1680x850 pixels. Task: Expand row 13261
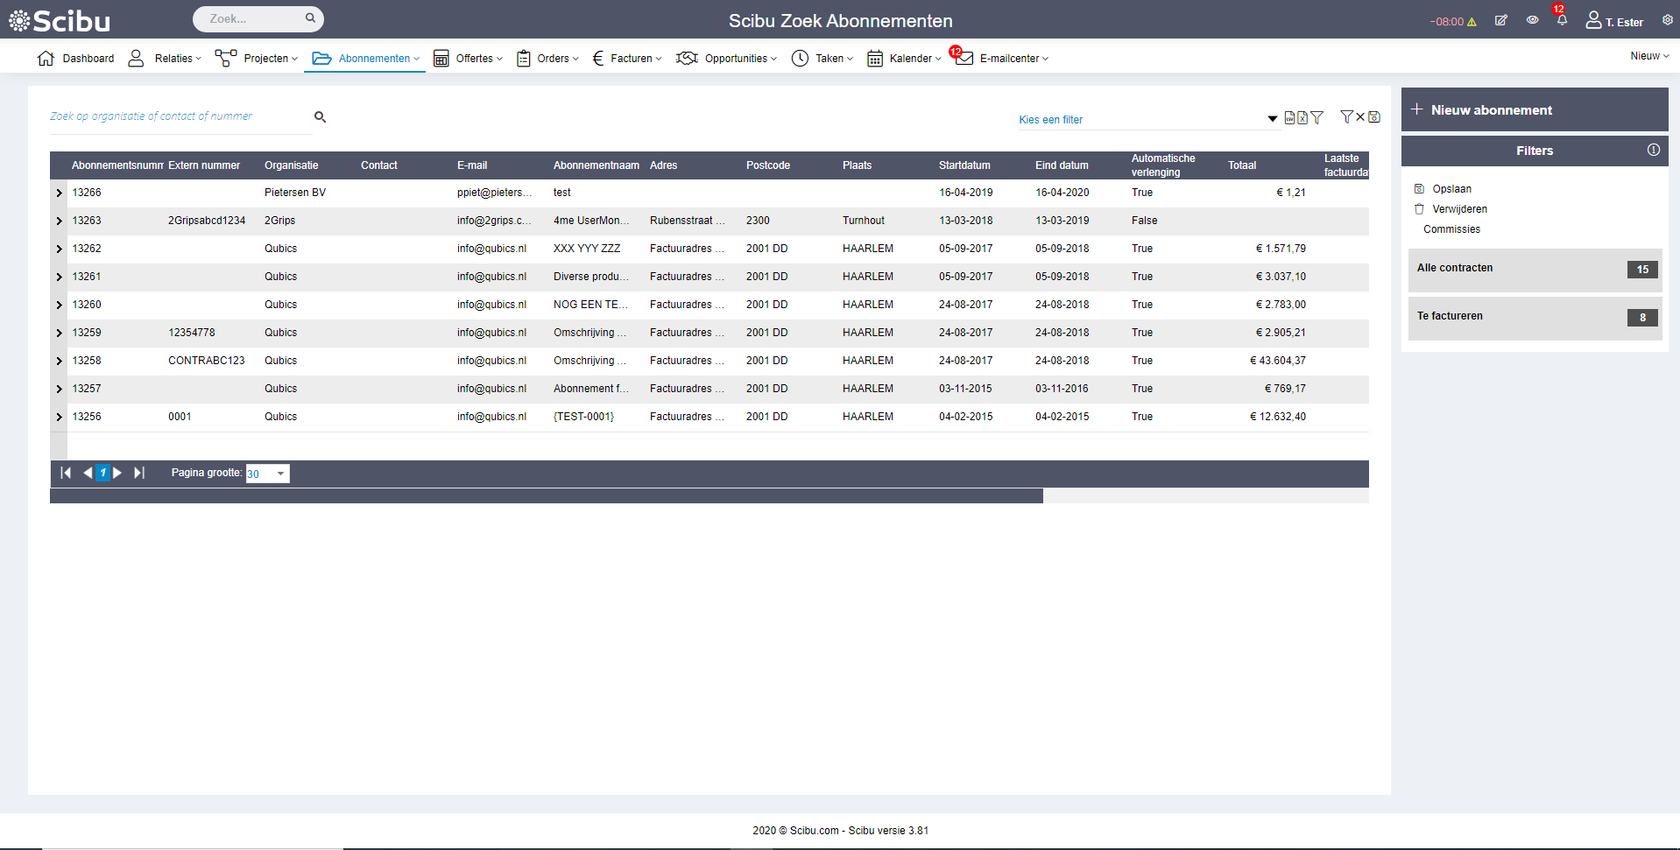(x=59, y=277)
